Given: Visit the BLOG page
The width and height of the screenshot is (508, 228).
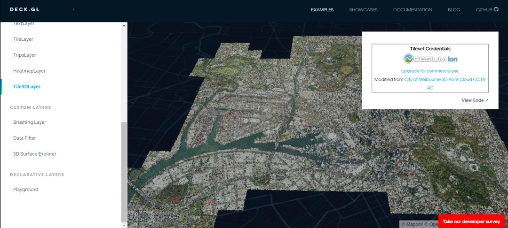Looking at the screenshot, I should [x=454, y=10].
